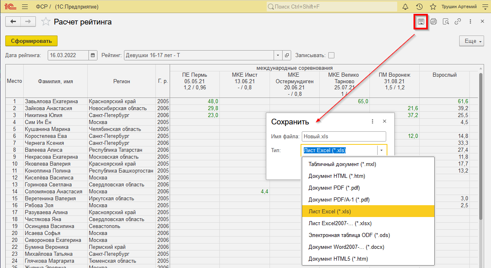Image resolution: width=491 pixels, height=268 pixels.
Task: Choose Лист Excel2007 (*.xlsx) option
Action: coord(340,223)
